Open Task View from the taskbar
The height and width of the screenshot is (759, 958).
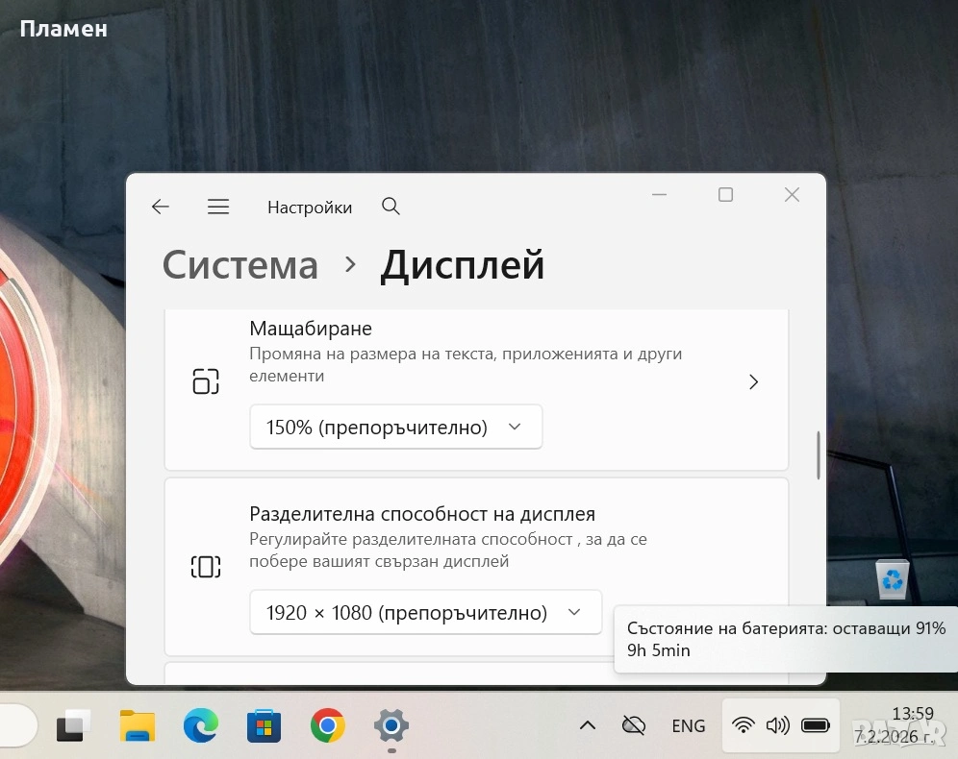(x=74, y=725)
